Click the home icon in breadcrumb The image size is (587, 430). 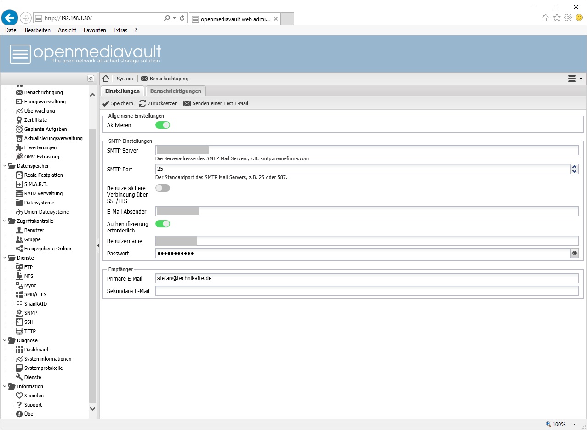106,79
